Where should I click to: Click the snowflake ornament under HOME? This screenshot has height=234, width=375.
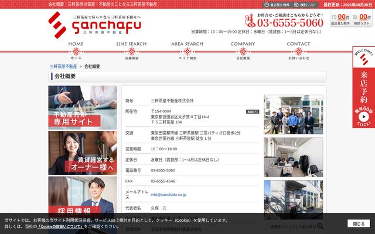[76, 51]
